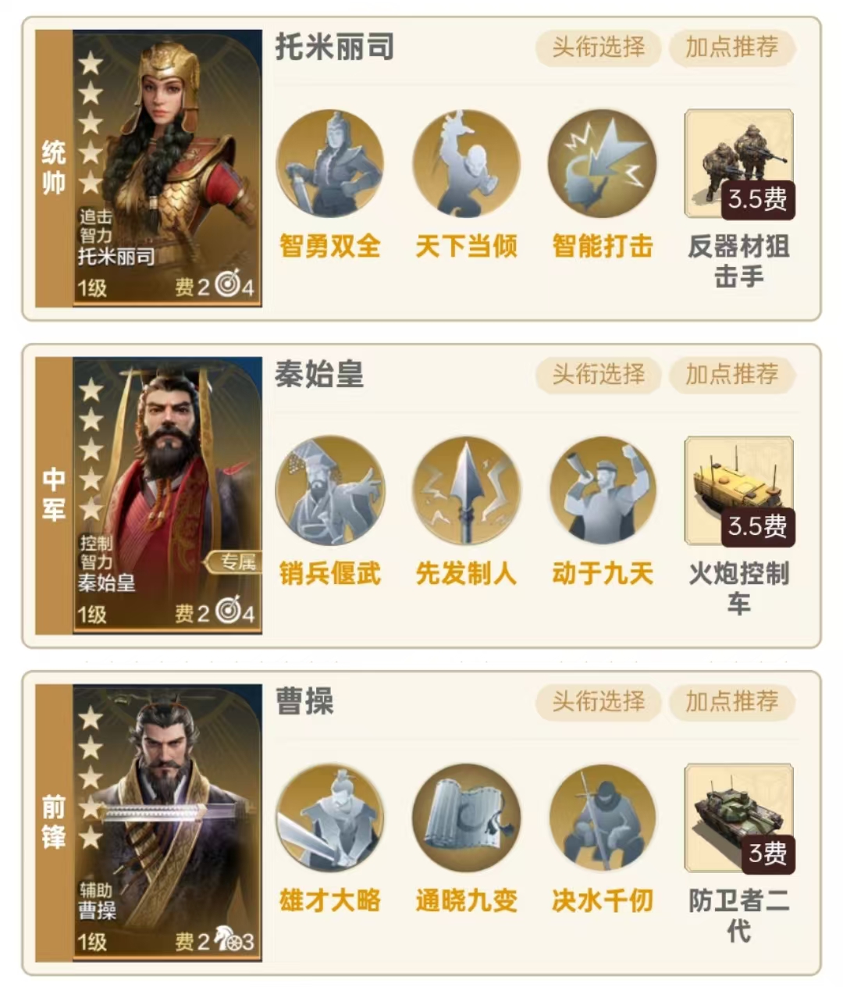The width and height of the screenshot is (843, 987).
Task: Open 加点推荐 for 托米丽司
Action: pyautogui.click(x=732, y=48)
